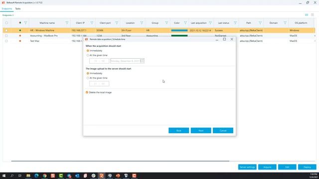Filter the Client port column
This screenshot has height=179, width=319.
pos(117,23)
